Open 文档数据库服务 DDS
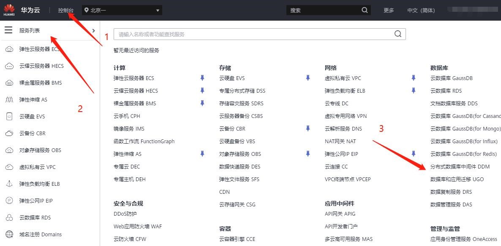501x246 pixels. coord(454,103)
